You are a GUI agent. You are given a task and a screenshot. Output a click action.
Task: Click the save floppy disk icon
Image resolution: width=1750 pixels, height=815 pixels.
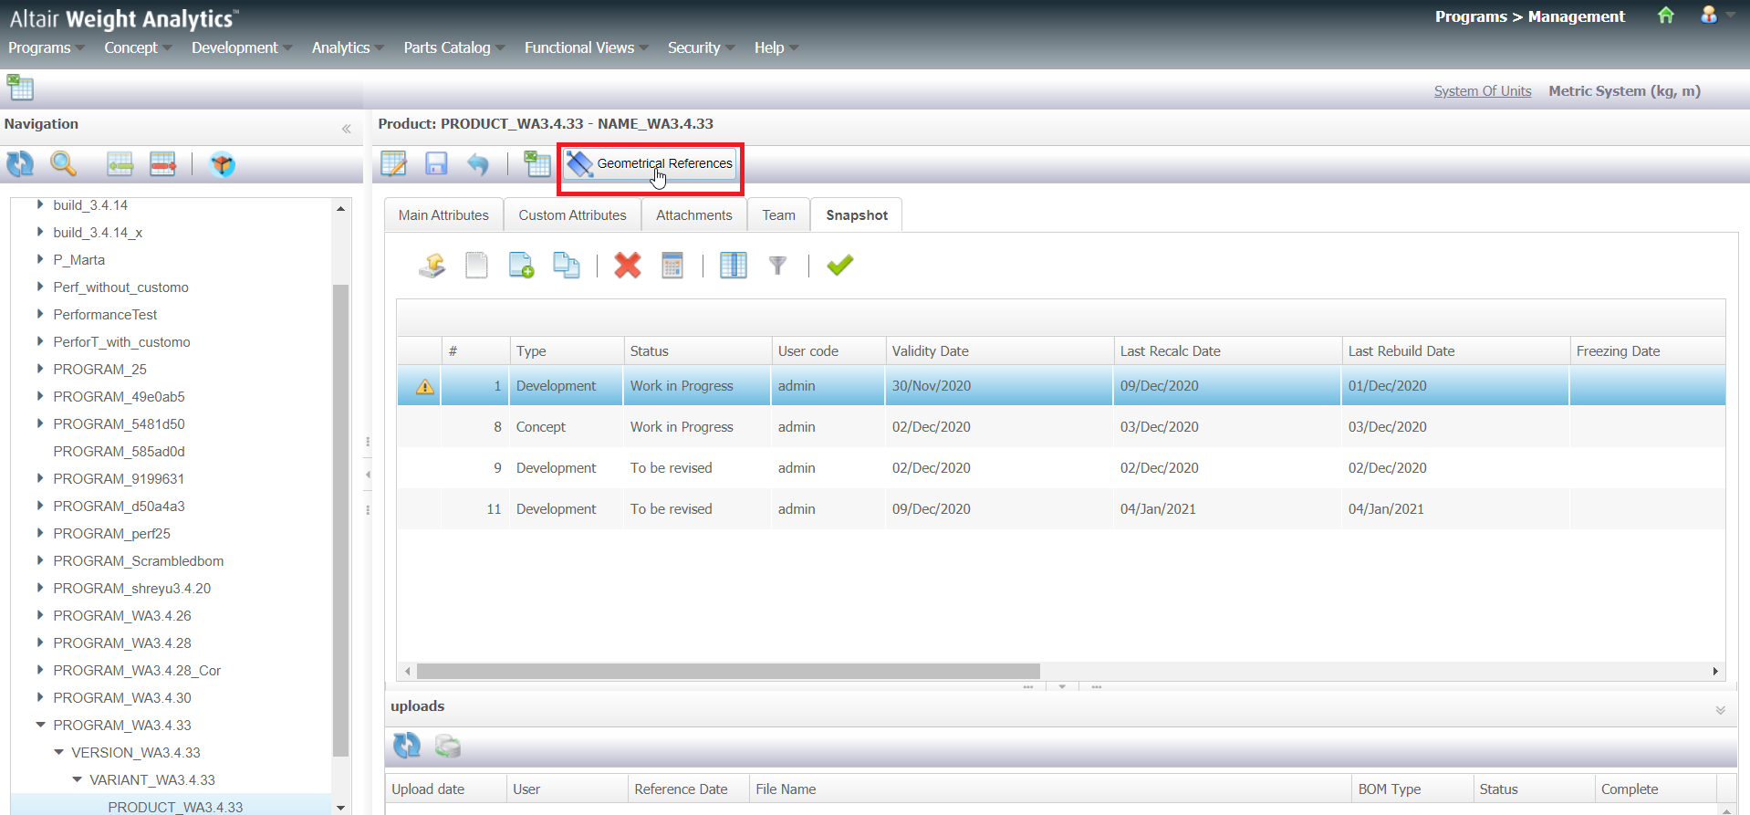(x=436, y=164)
